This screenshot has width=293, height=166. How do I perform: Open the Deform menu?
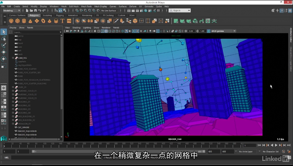click(x=133, y=6)
